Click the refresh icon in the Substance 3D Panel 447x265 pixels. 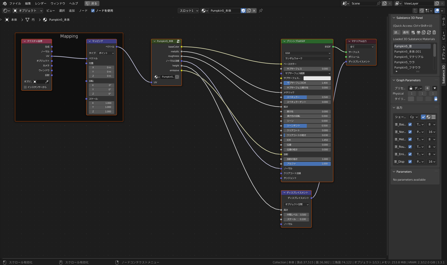[429, 32]
